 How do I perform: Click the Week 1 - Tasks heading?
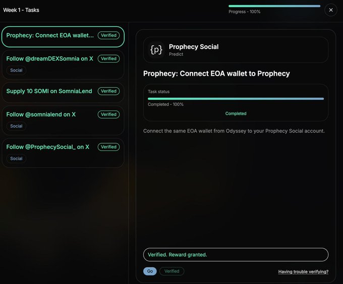point(21,10)
